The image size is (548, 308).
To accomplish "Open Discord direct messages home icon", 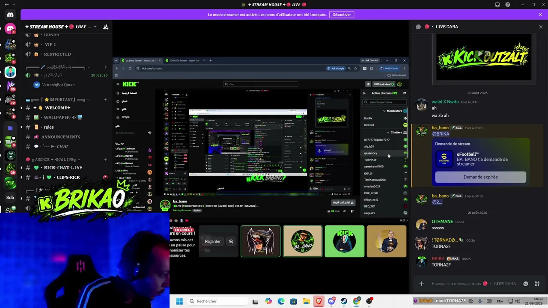I will point(10,15).
